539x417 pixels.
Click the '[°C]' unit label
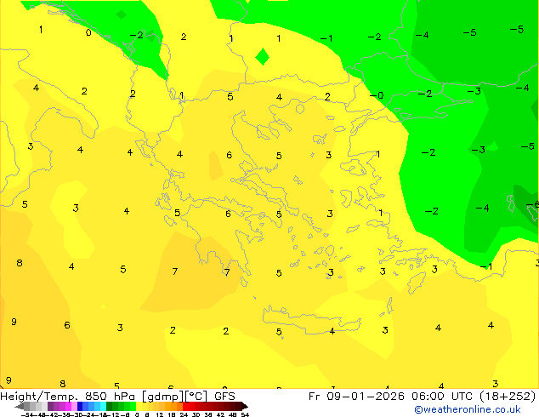pyautogui.click(x=196, y=397)
